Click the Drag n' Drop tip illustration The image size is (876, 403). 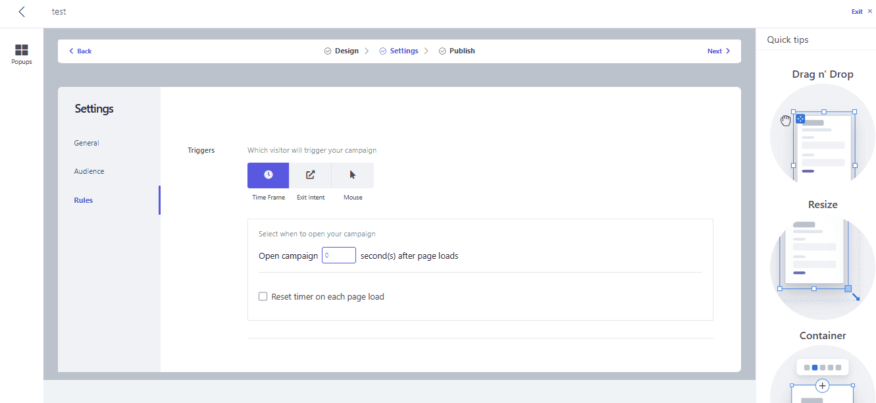823,136
